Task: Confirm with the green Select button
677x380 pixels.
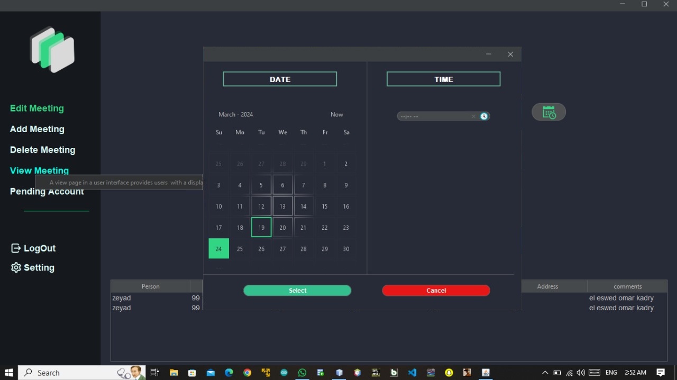Action: coord(297,291)
